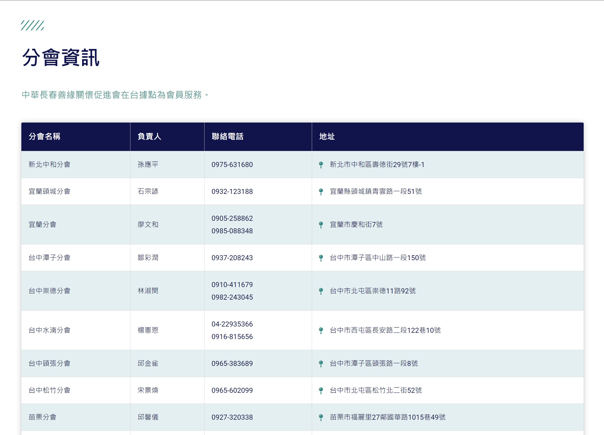Select branch name 台中潭子分會
The image size is (604, 435).
pos(49,258)
